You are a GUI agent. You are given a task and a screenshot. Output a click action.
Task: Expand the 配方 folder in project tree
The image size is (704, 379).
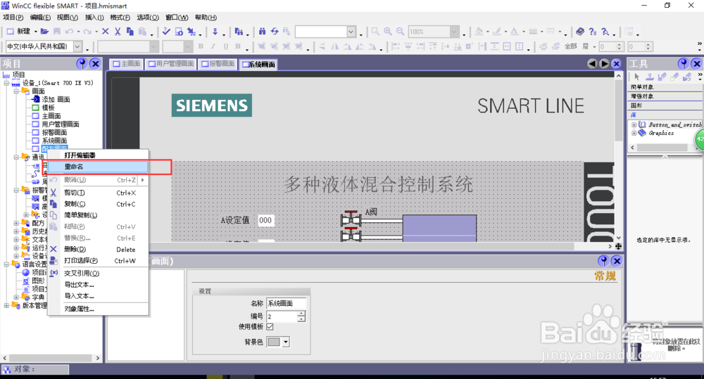tap(16, 223)
